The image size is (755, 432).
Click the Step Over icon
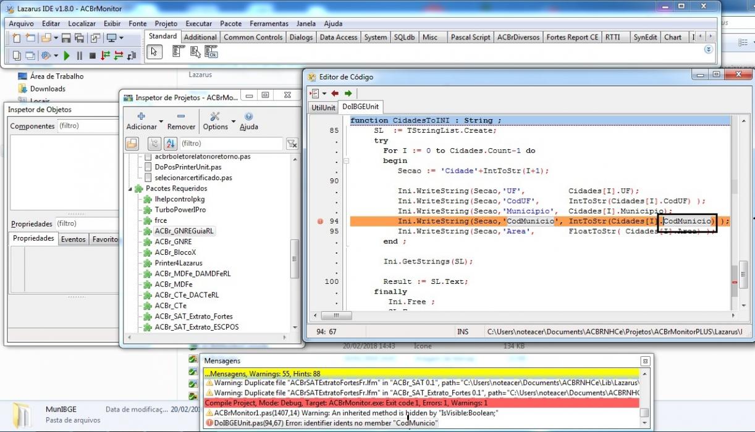(118, 56)
